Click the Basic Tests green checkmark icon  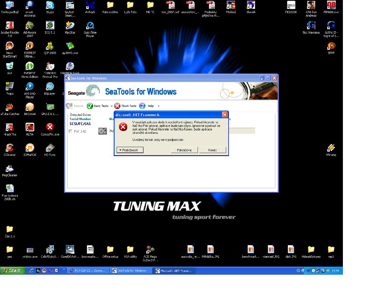click(90, 106)
